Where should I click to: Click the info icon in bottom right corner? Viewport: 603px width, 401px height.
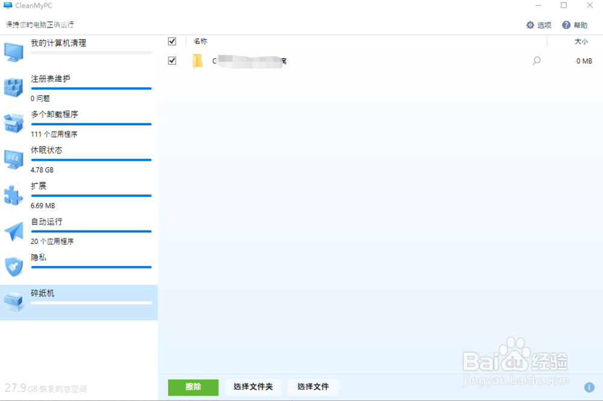point(589,388)
